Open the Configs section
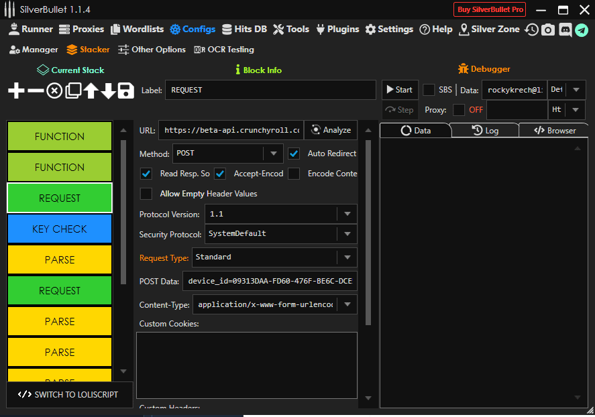This screenshot has height=417, width=595. (193, 29)
